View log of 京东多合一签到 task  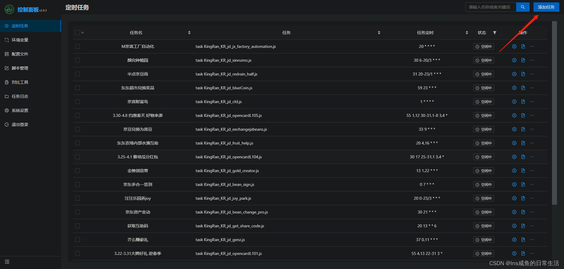(523, 184)
